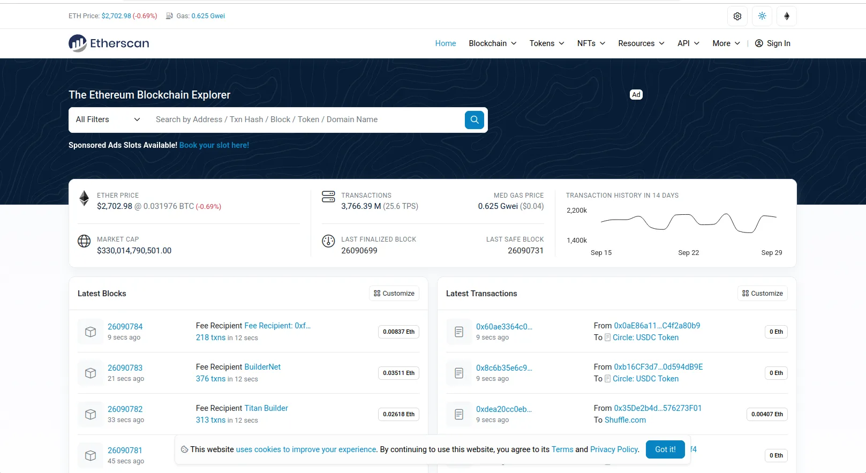The image size is (866, 473).
Task: Open 376 txns link
Action: tap(210, 379)
